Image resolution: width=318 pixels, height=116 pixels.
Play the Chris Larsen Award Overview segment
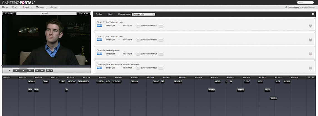[x=138, y=68]
